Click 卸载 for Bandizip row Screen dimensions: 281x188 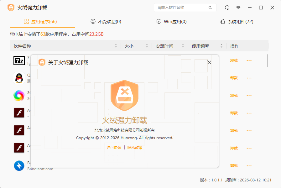(234, 166)
